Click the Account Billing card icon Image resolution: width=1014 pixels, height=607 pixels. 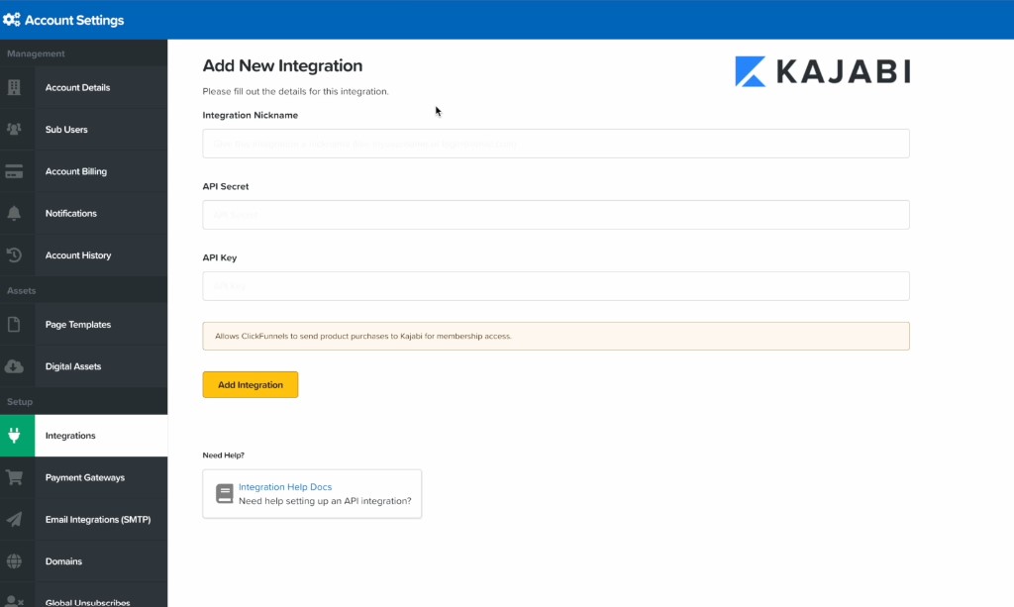14,171
